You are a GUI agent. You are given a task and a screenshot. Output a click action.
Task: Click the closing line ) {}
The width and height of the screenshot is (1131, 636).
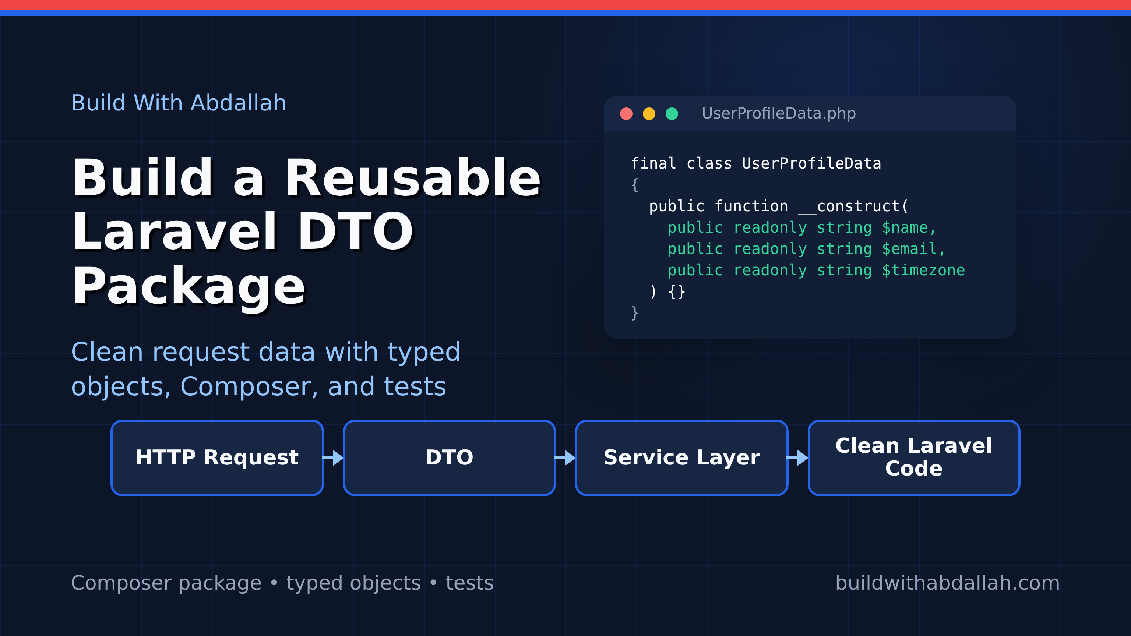pyautogui.click(x=667, y=291)
